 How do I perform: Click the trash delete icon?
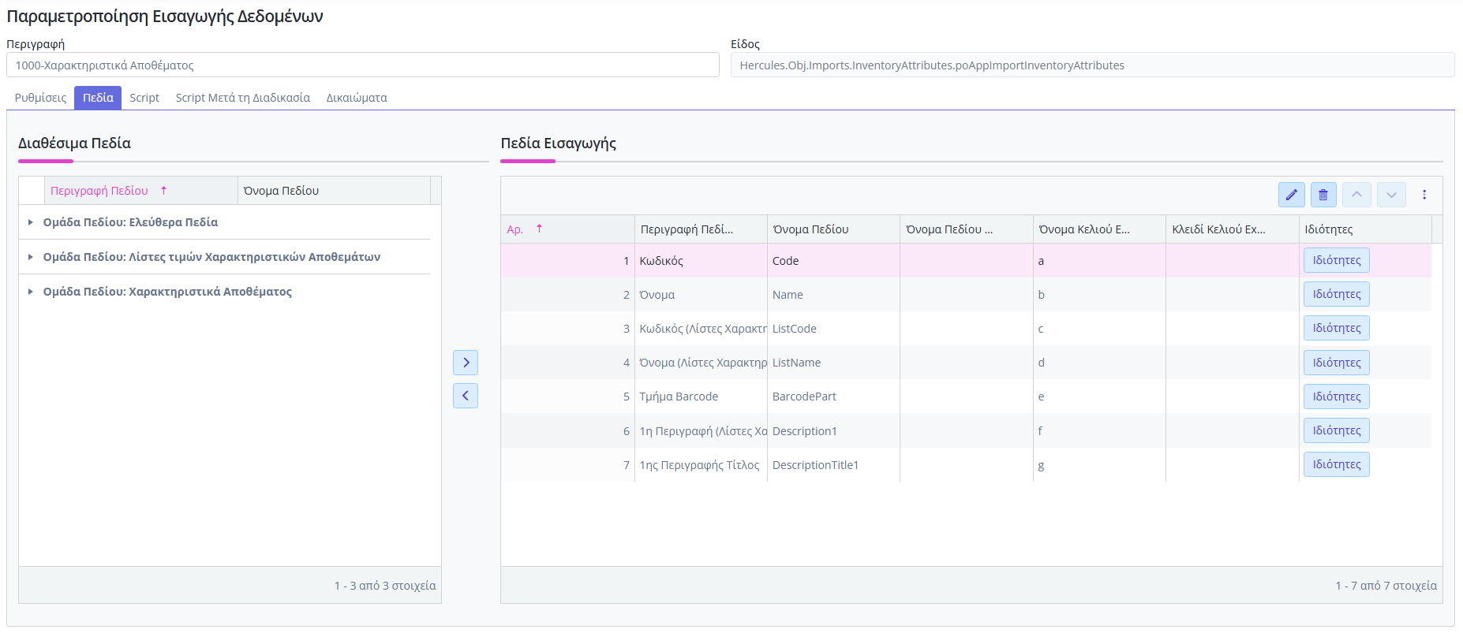point(1323,195)
